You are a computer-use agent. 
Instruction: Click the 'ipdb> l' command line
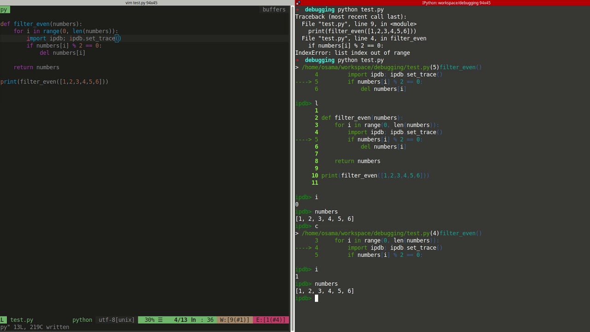tap(307, 103)
